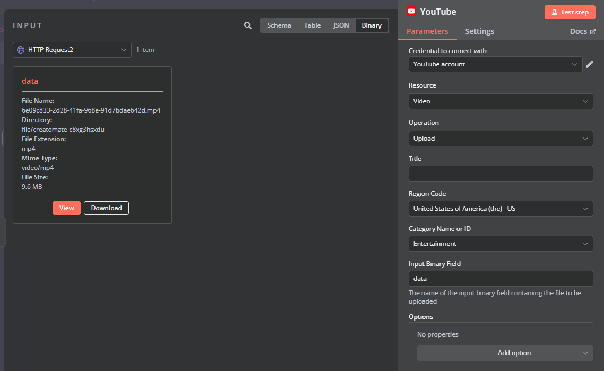Select the Binary view tab
Screen dimensions: 604x371
click(x=372, y=25)
